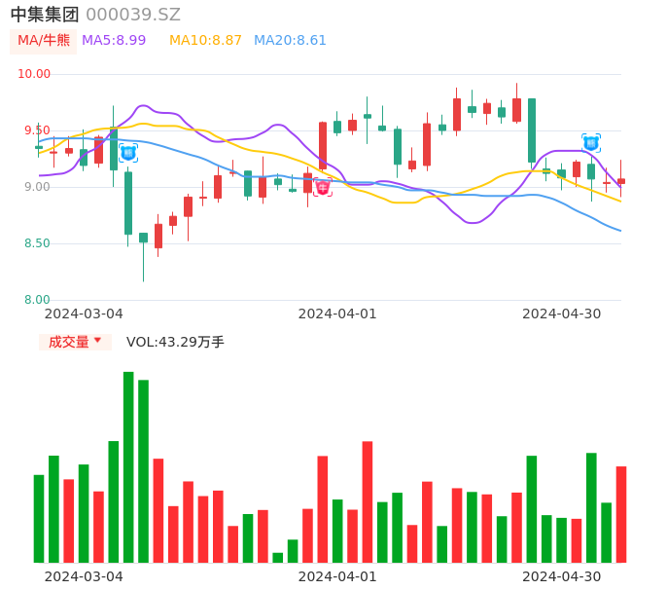667x590 pixels.
Task: Select the MA10:8.87 legend label
Action: coord(205,41)
